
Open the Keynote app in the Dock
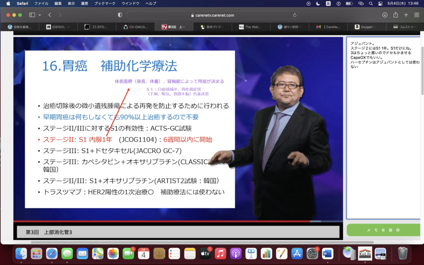(x=251, y=253)
